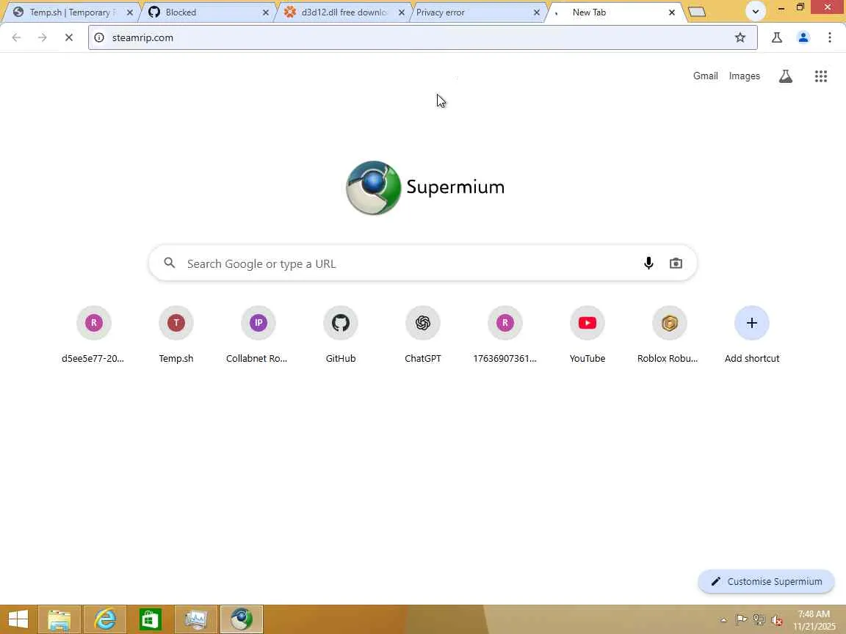The height and width of the screenshot is (634, 846).
Task: Open the d5ee5e77-20... shortcut
Action: [x=93, y=335]
